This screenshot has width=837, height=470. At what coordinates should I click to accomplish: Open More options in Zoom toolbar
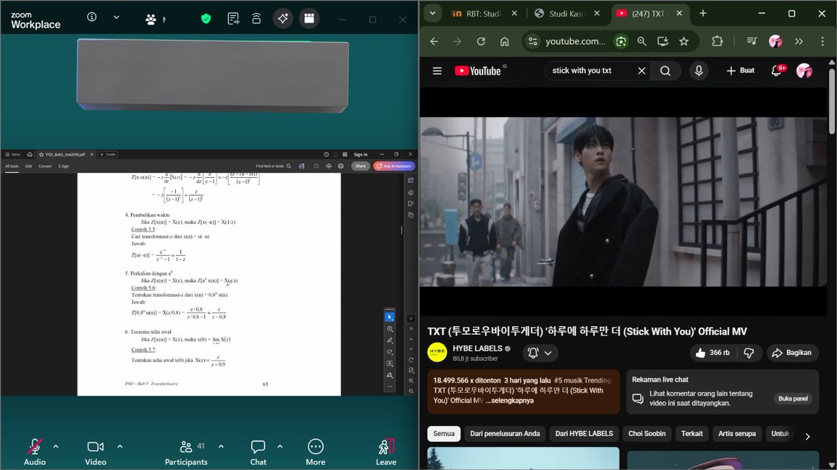(315, 452)
